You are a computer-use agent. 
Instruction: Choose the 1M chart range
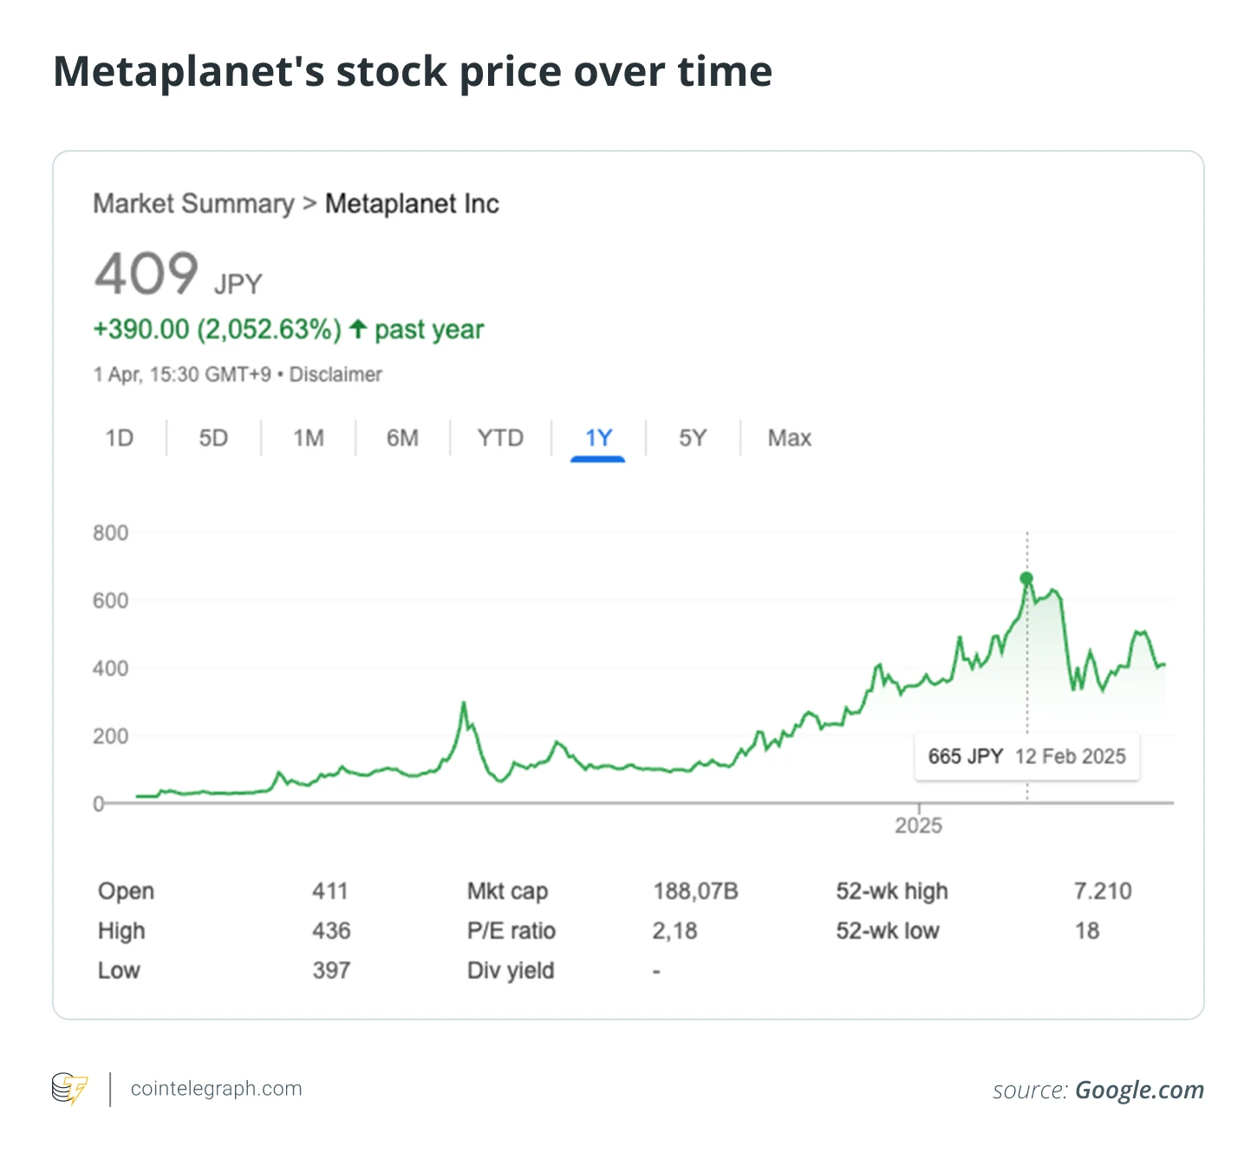tap(308, 438)
